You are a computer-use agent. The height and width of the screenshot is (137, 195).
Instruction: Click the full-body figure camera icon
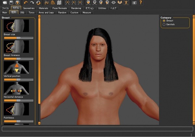[126, 3]
